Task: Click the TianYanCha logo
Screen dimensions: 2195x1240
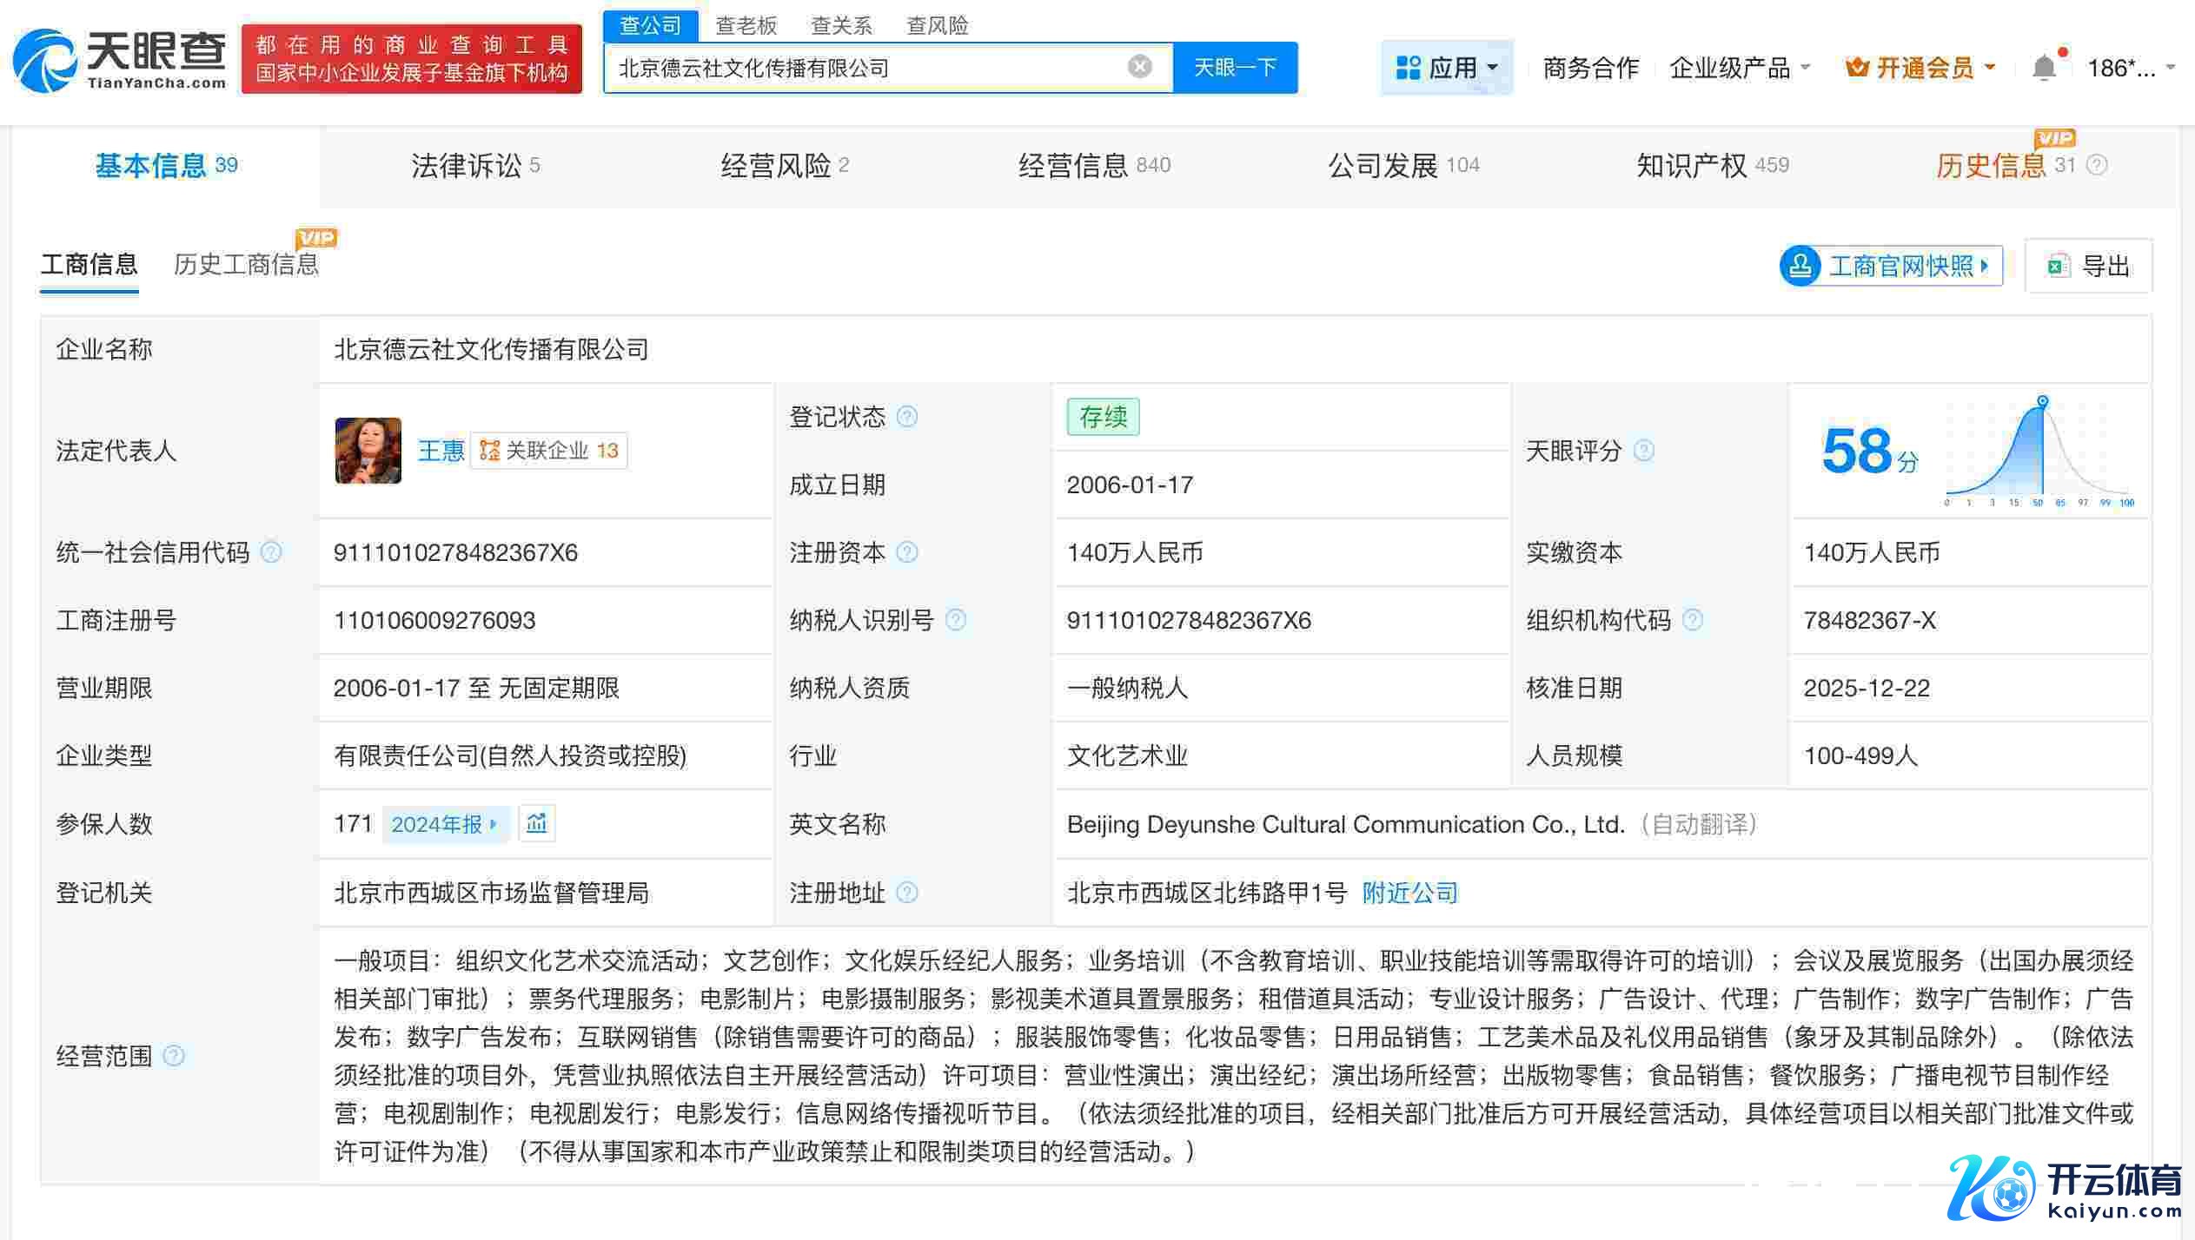Action: [x=120, y=60]
